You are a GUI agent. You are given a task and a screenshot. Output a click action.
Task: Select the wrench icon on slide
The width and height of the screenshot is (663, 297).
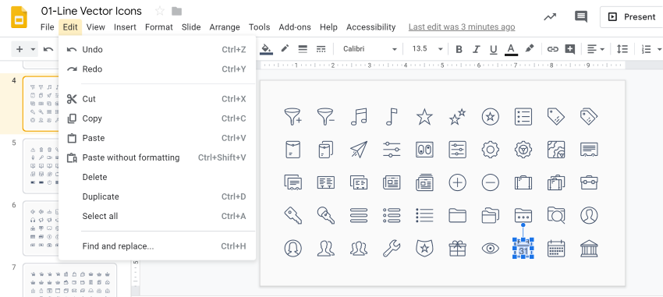click(x=392, y=249)
